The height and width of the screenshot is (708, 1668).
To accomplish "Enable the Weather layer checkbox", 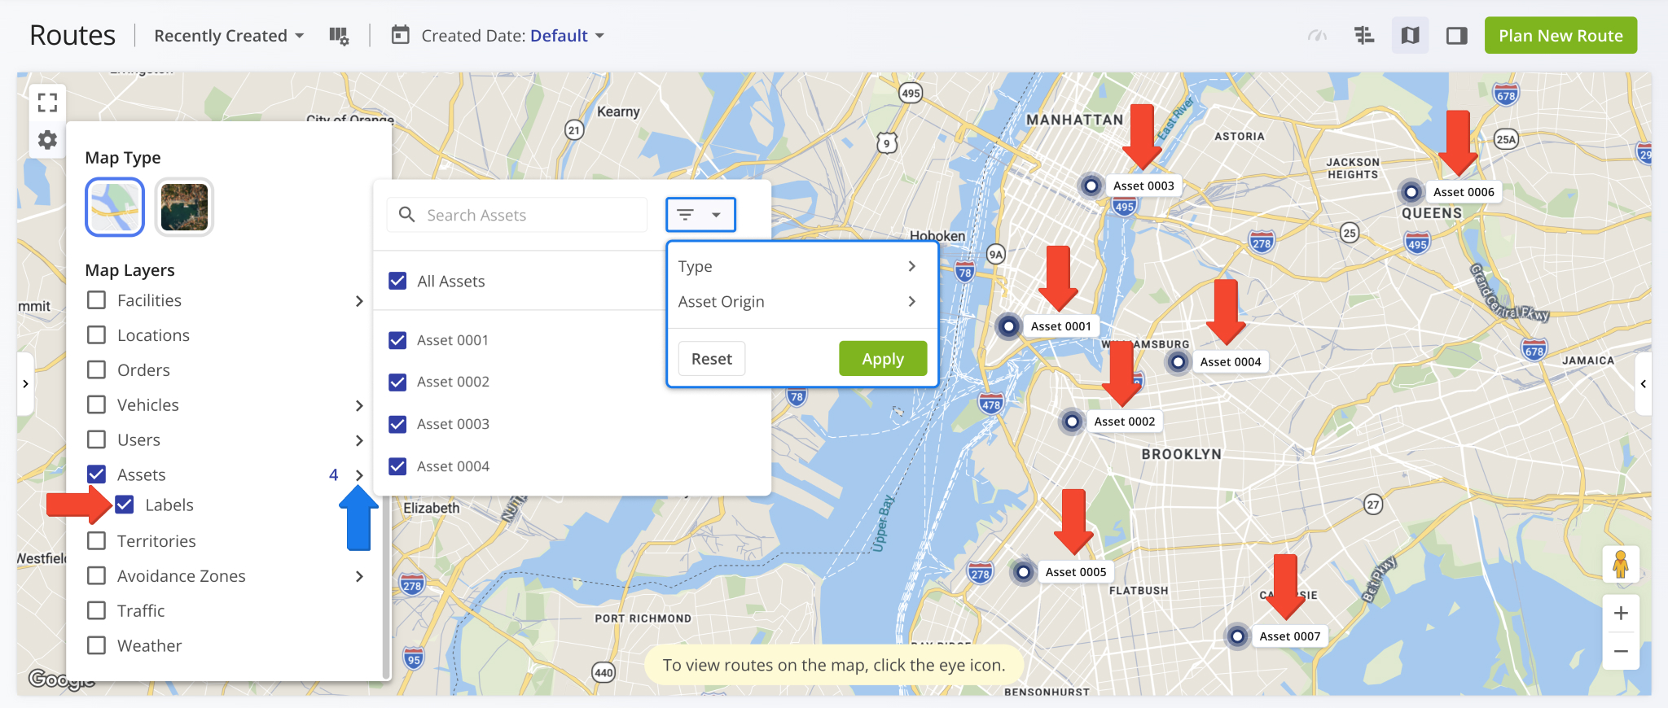I will click(x=96, y=645).
